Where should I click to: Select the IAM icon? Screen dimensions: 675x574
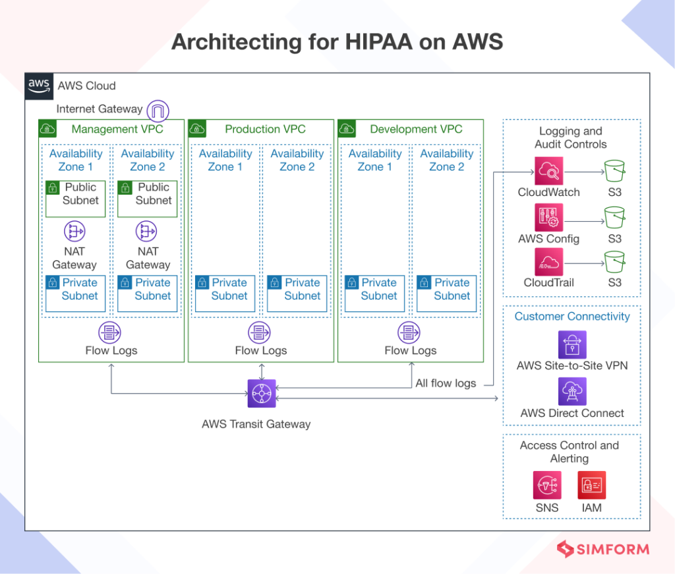click(x=591, y=484)
